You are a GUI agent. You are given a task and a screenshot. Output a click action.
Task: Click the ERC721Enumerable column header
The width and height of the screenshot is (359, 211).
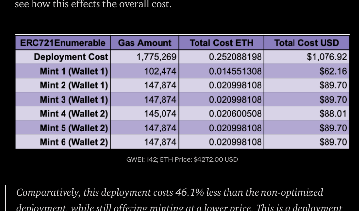pyautogui.click(x=63, y=43)
